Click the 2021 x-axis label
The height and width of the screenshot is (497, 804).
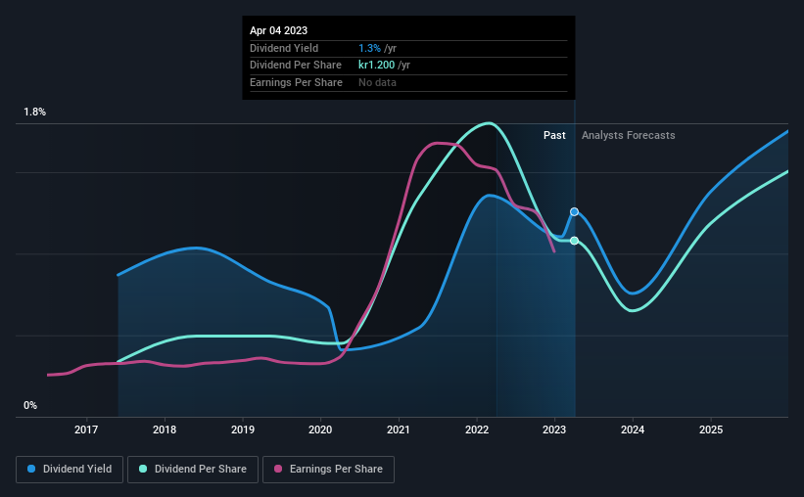tap(399, 429)
